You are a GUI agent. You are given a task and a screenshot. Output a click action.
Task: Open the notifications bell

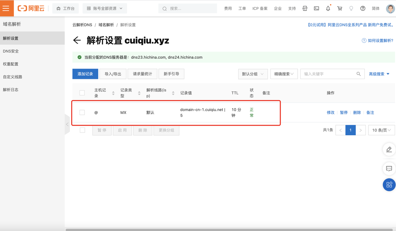tap(328, 9)
